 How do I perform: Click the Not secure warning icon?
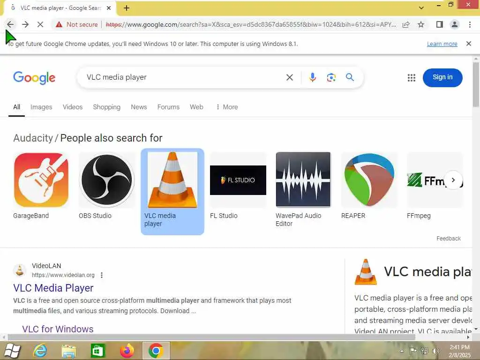tap(59, 24)
